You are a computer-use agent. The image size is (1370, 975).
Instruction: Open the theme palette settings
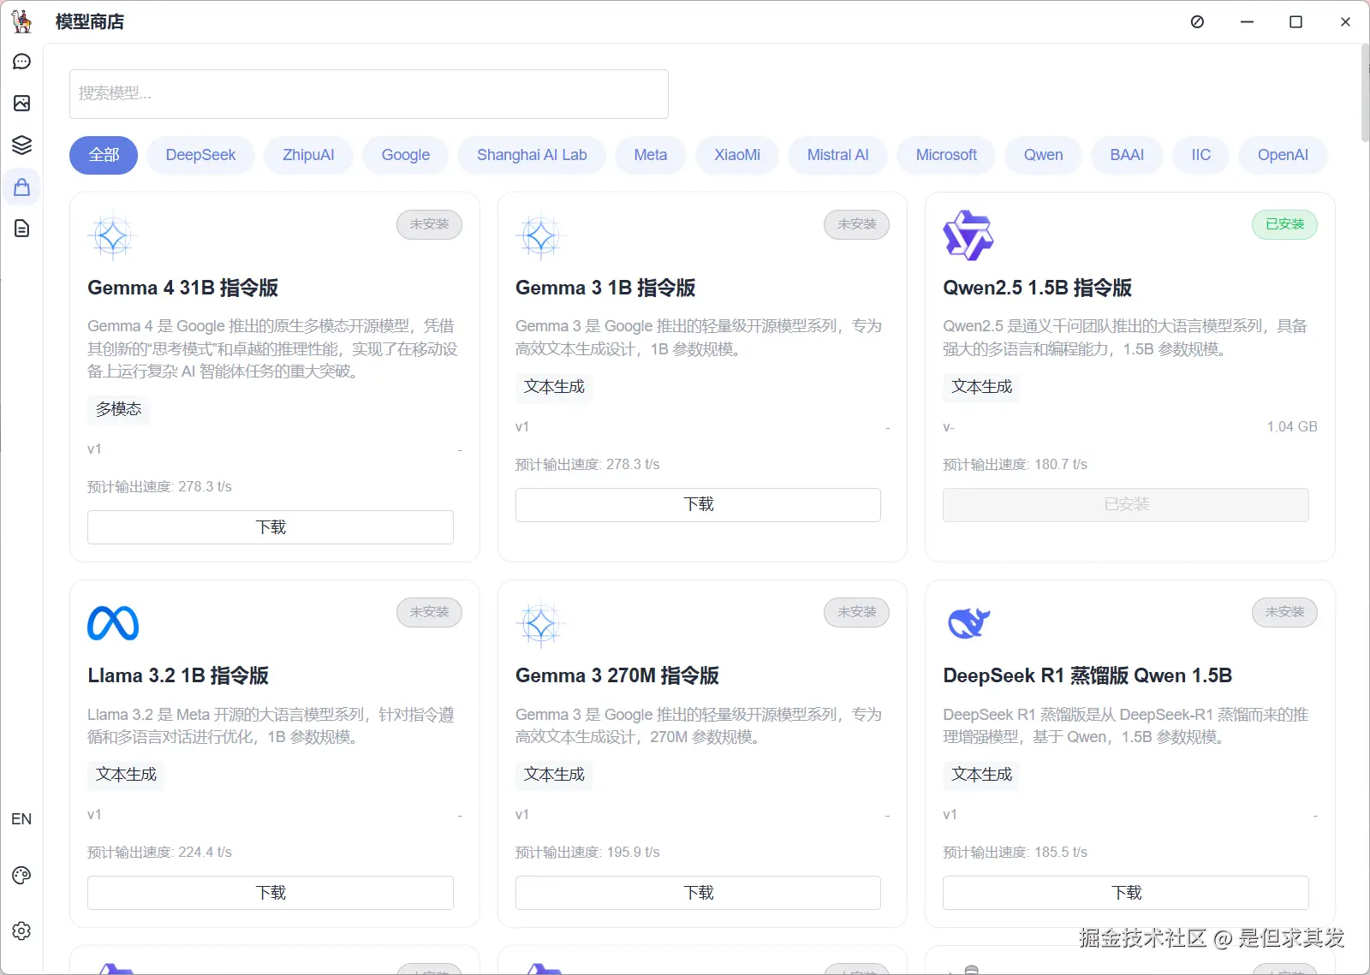pos(21,874)
